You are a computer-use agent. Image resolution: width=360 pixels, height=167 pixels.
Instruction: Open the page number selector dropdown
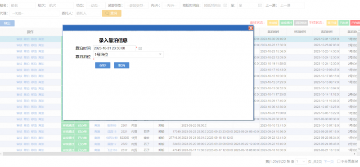pos(301,162)
